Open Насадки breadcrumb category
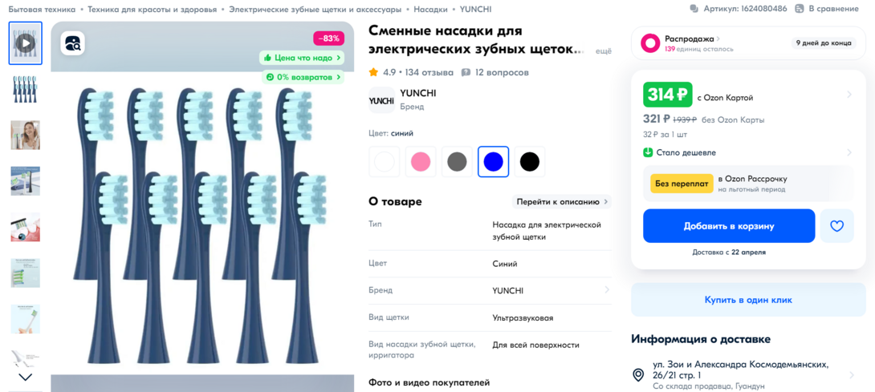 coord(430,10)
